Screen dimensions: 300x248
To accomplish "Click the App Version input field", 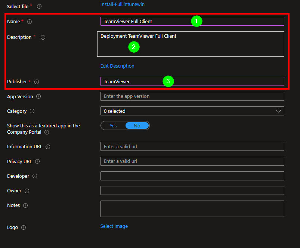I will pos(192,96).
